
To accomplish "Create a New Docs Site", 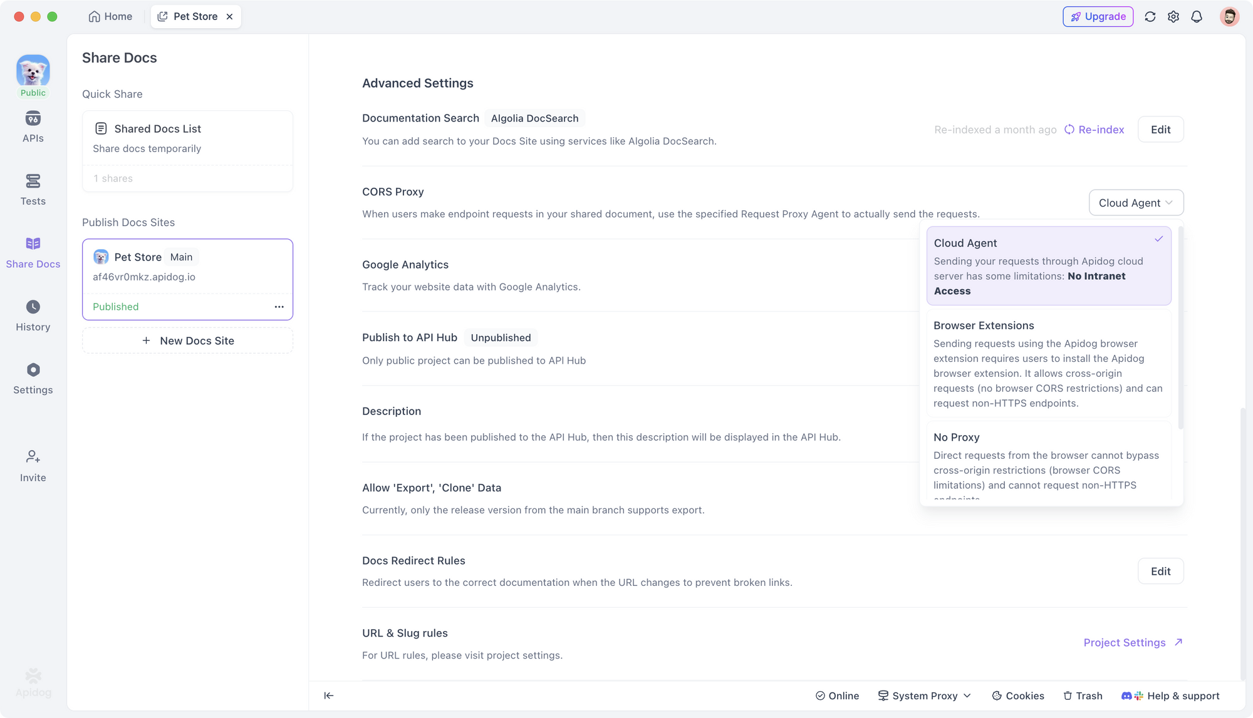I will pos(187,341).
